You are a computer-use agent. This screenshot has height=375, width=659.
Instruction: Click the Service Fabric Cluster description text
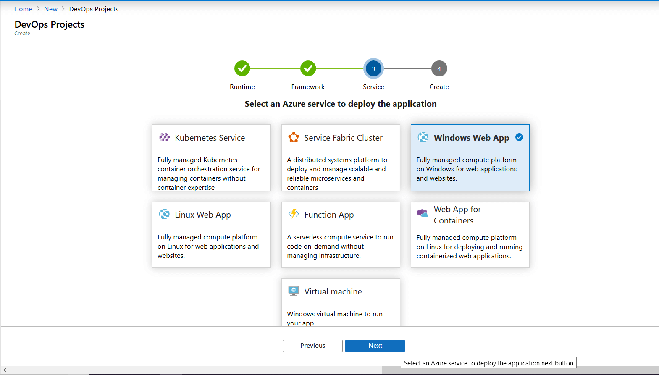coord(337,173)
